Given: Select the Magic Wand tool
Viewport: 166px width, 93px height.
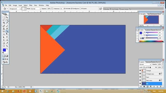Looking at the screenshot, I should click(7, 20).
